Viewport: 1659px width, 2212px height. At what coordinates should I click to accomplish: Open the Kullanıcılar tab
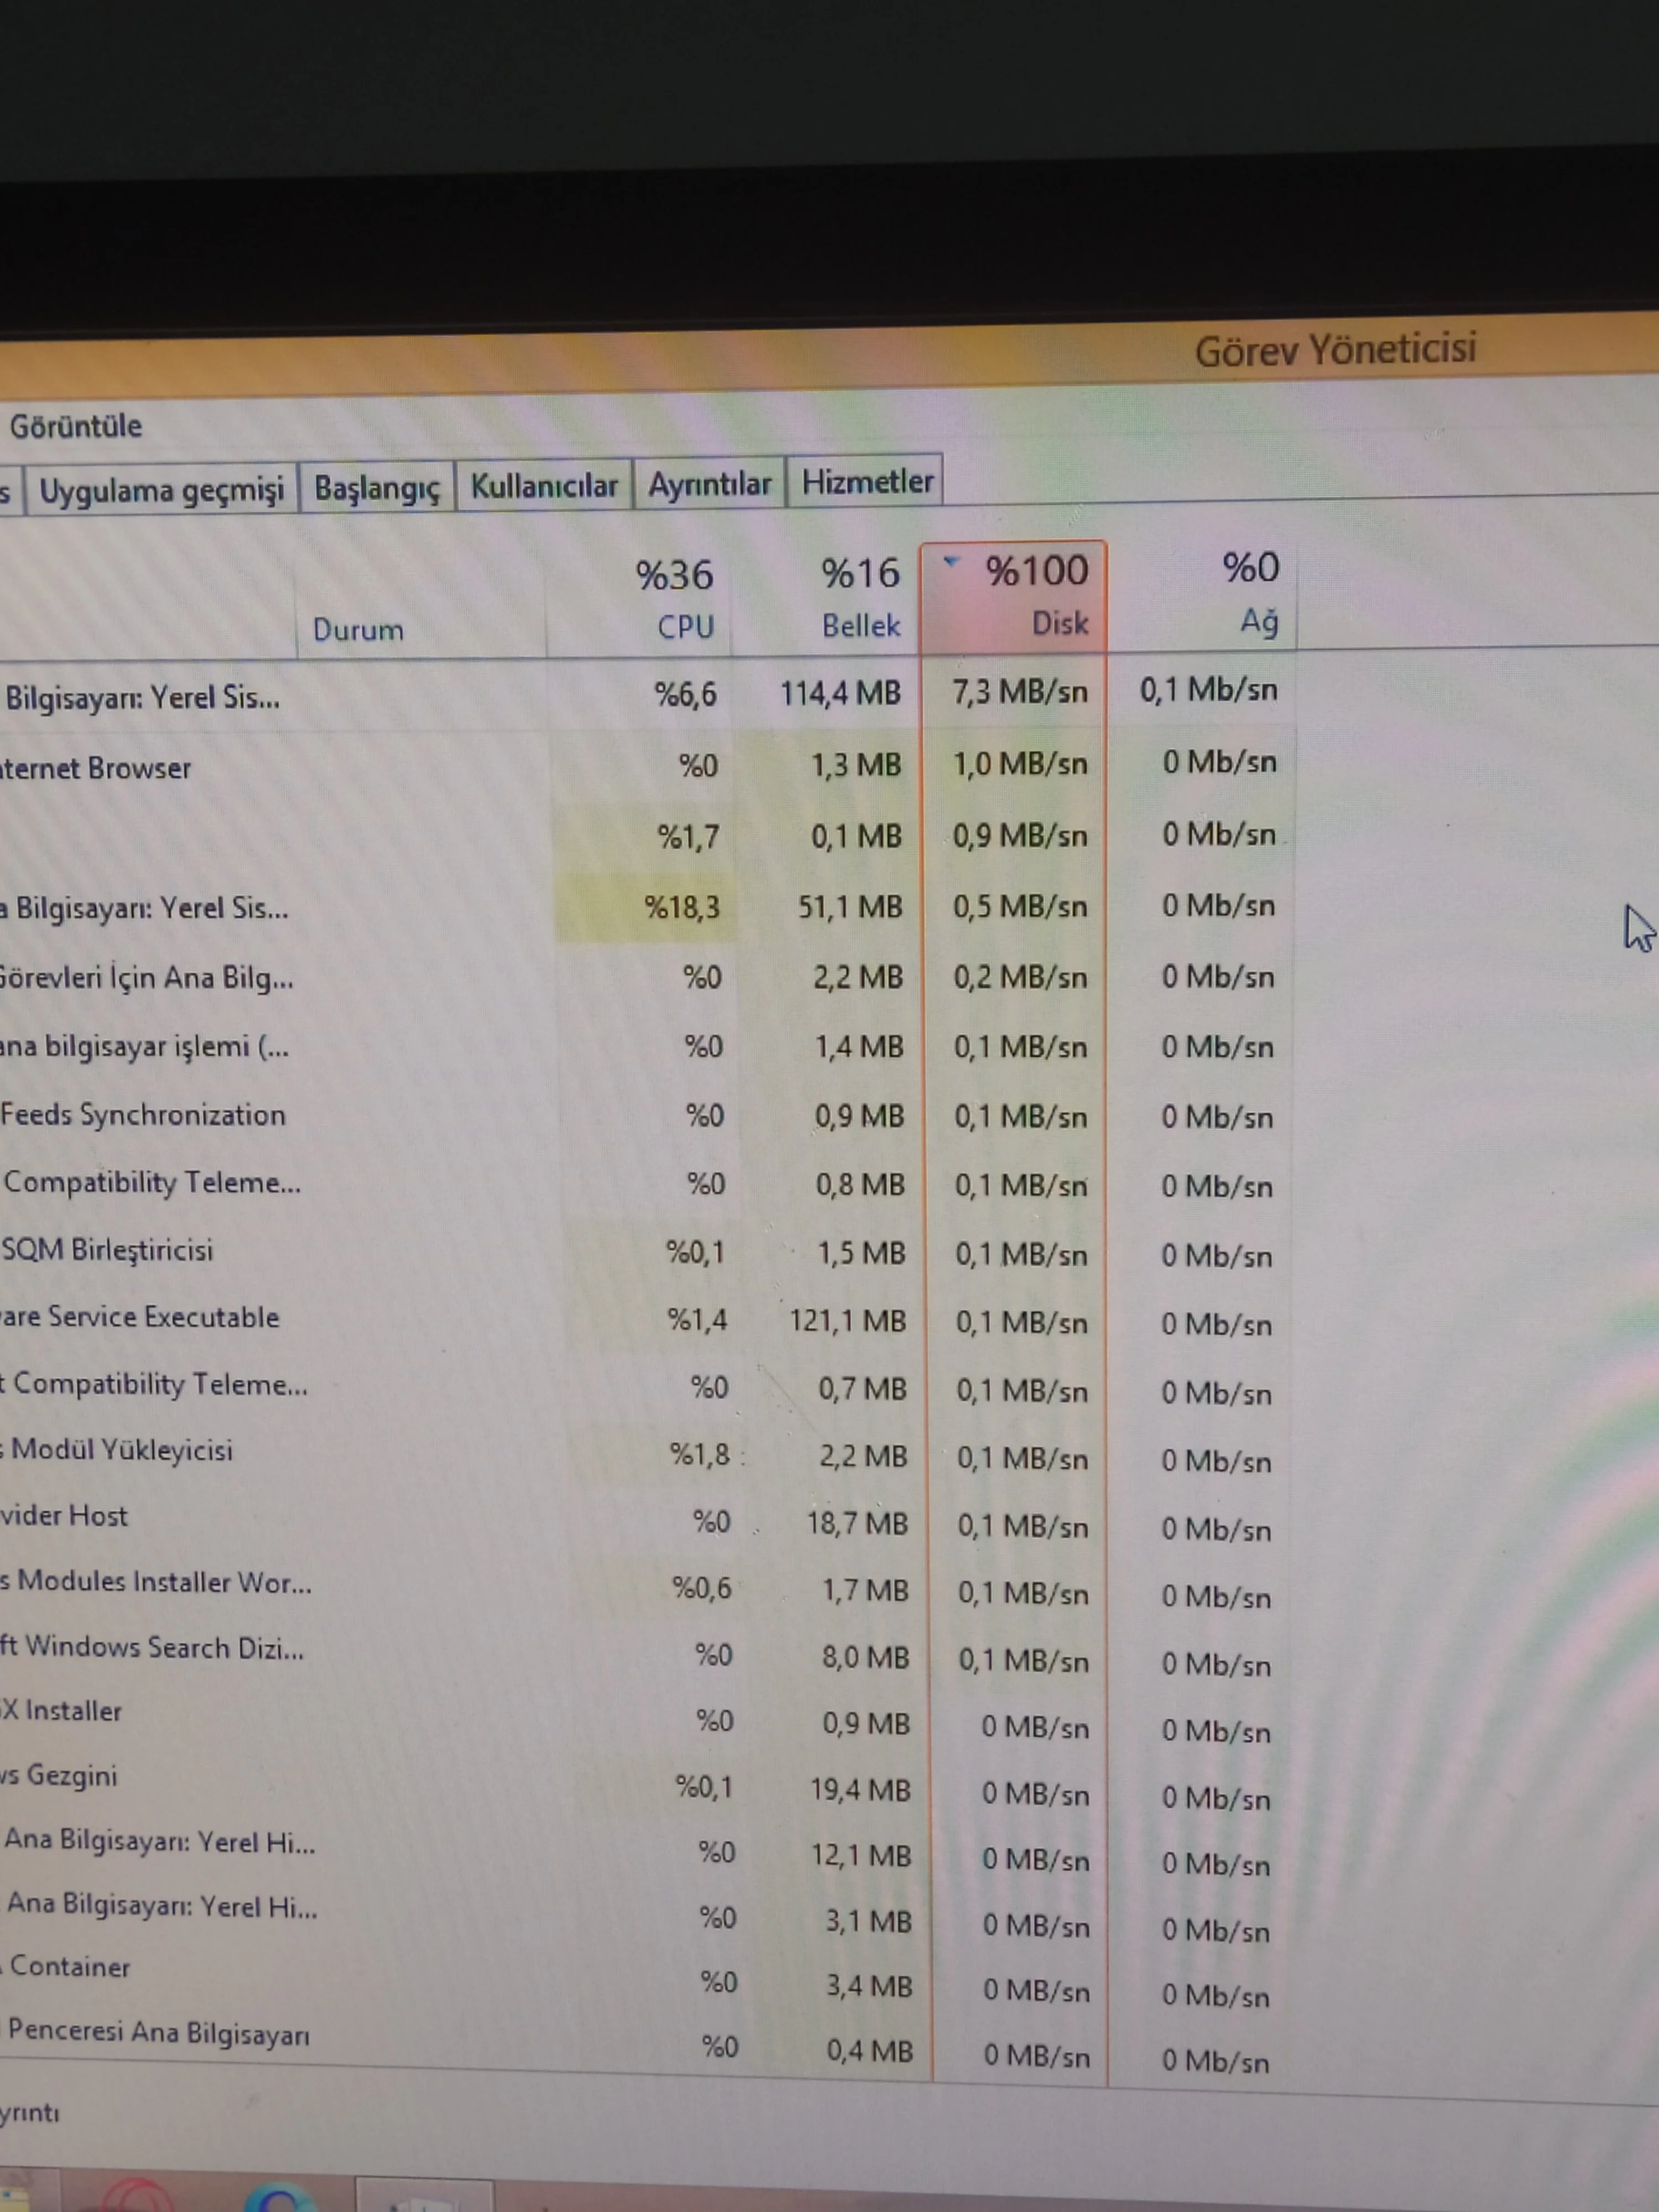(544, 486)
